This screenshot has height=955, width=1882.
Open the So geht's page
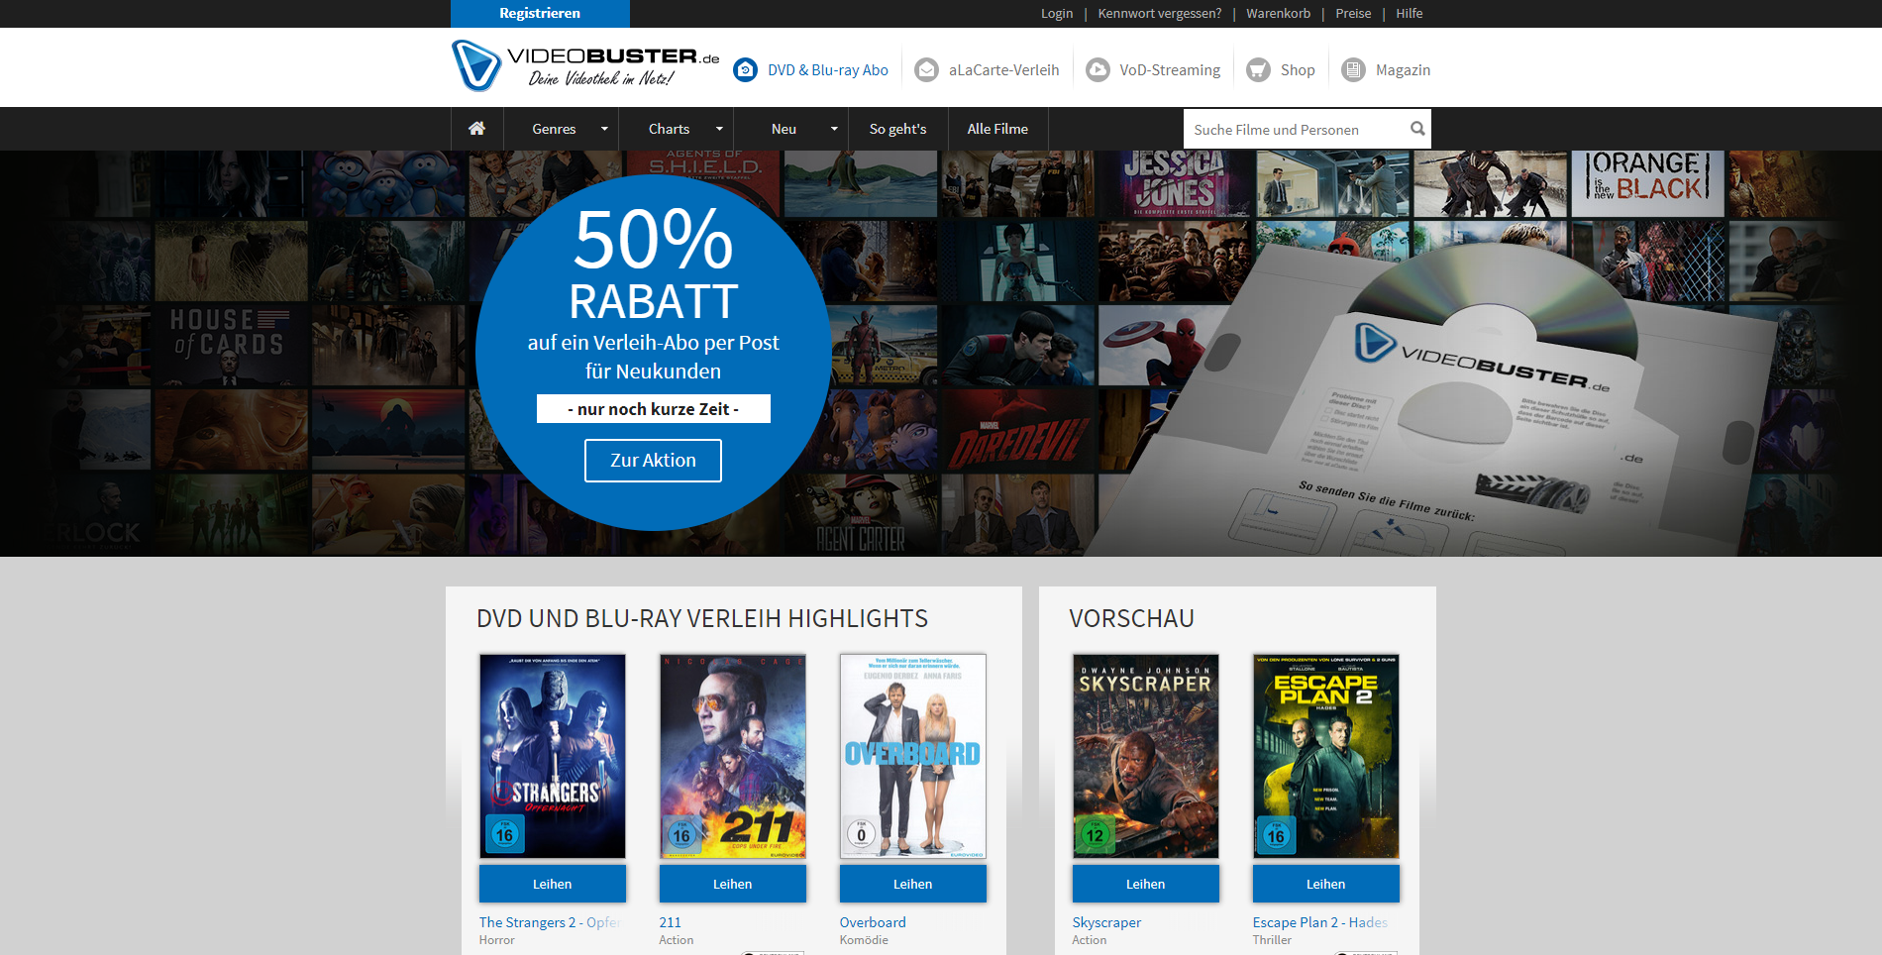click(898, 129)
